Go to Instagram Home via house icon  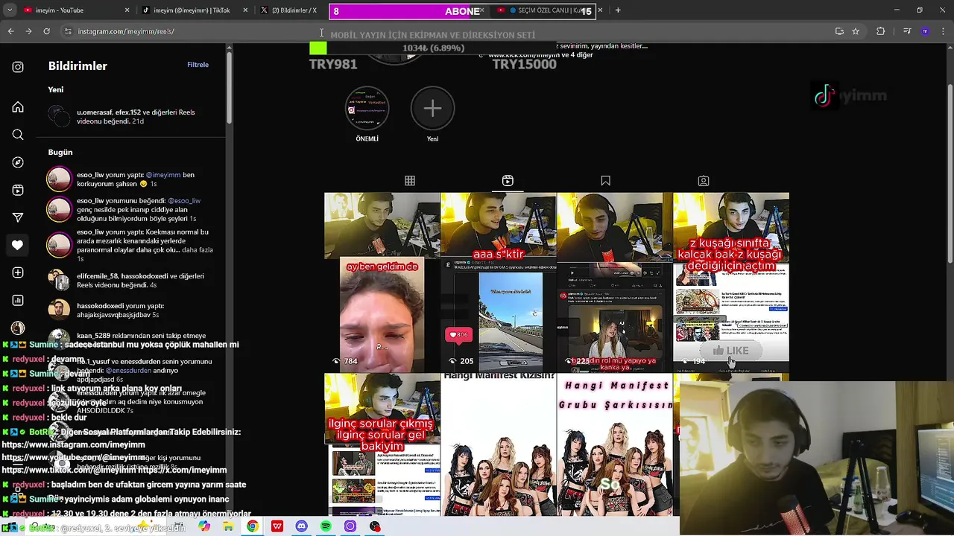tap(18, 107)
